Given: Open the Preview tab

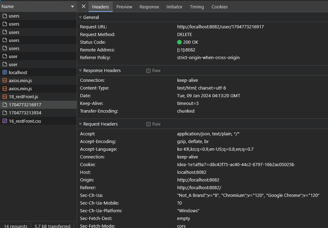Looking at the screenshot, I should tap(124, 7).
